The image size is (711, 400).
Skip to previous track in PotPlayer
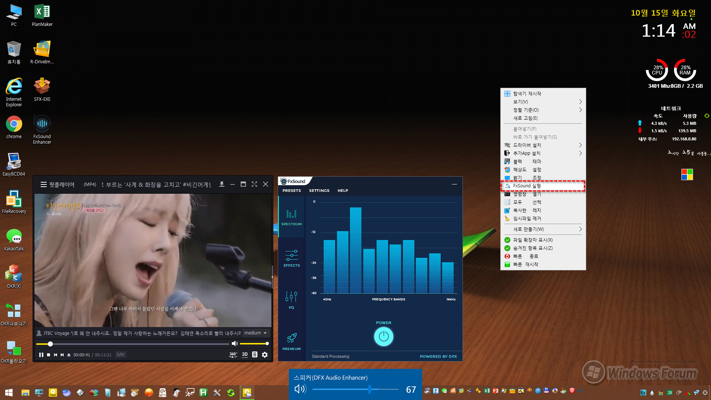coord(56,355)
